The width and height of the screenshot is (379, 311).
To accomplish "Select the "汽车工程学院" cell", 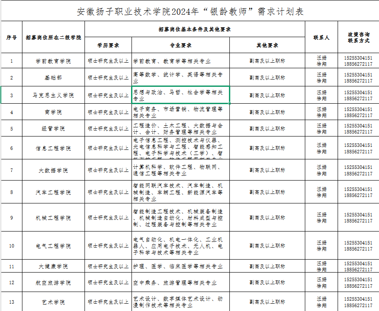I will pyautogui.click(x=53, y=192).
